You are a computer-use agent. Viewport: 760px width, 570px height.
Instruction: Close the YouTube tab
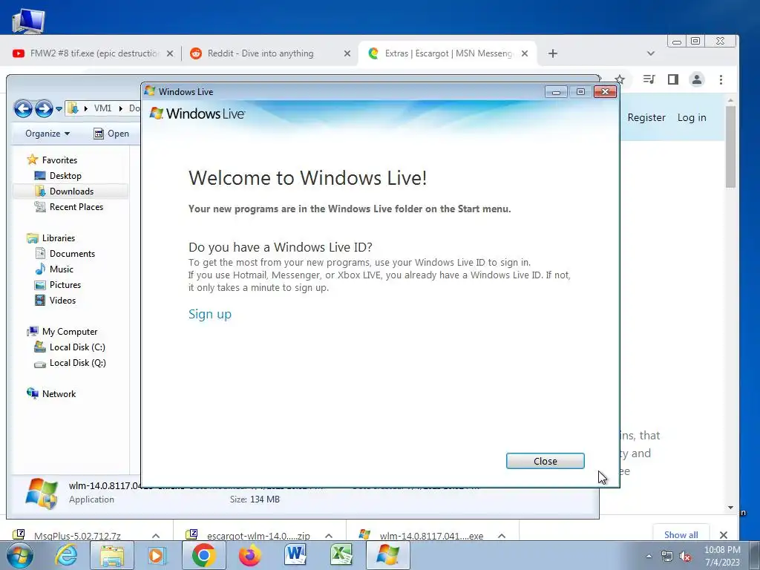[x=170, y=53]
